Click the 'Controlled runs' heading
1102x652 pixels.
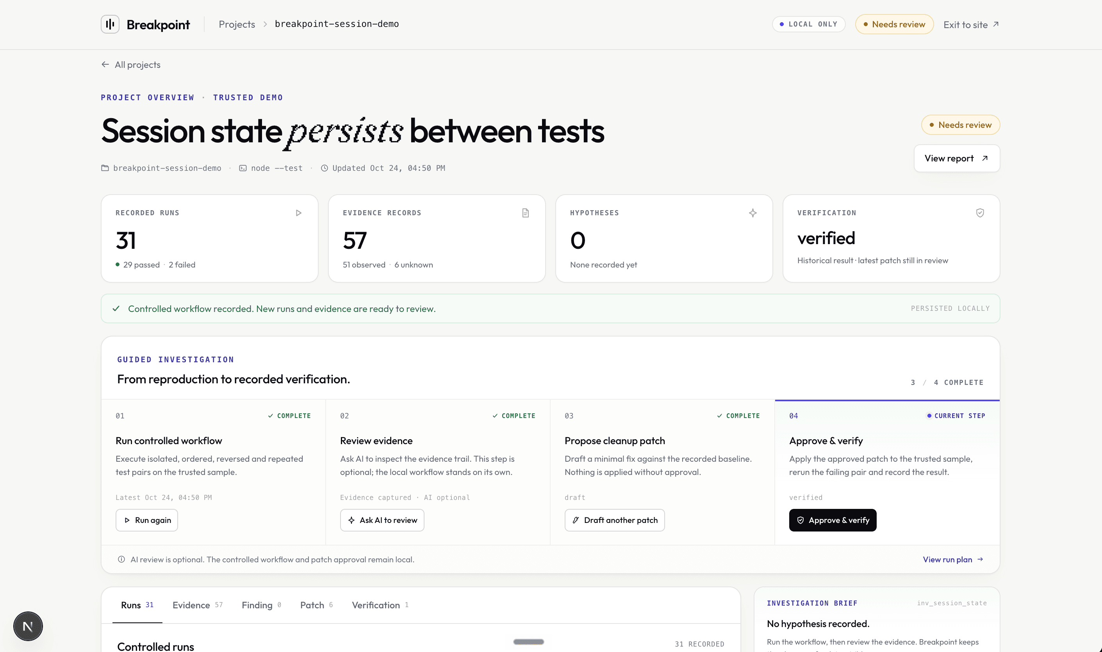pyautogui.click(x=156, y=647)
